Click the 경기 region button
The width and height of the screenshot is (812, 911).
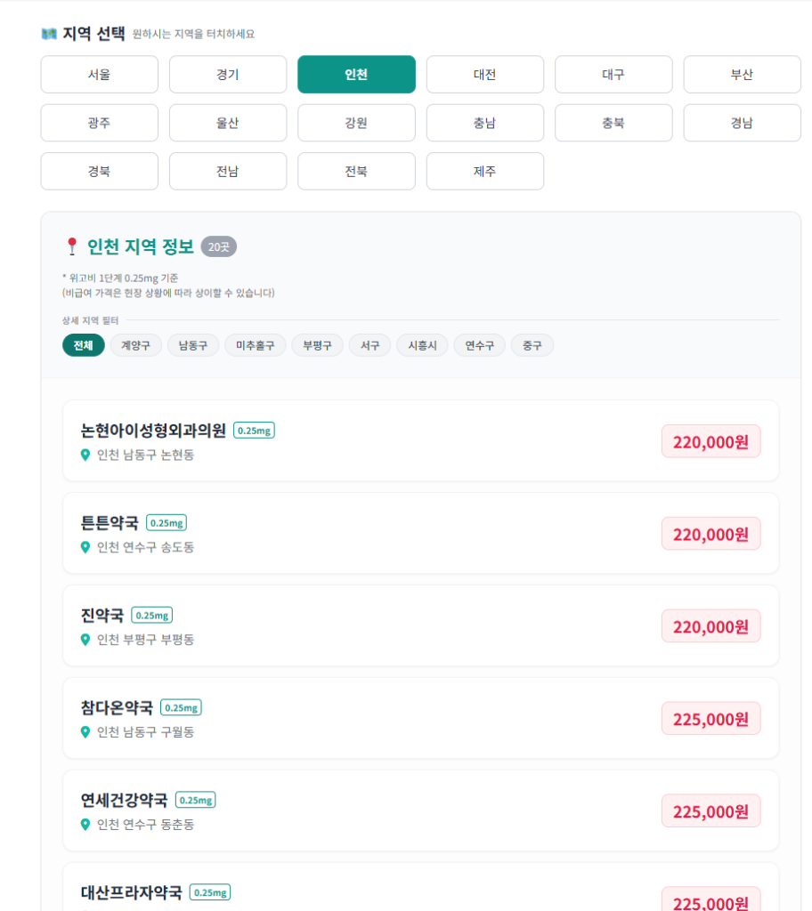click(x=227, y=75)
